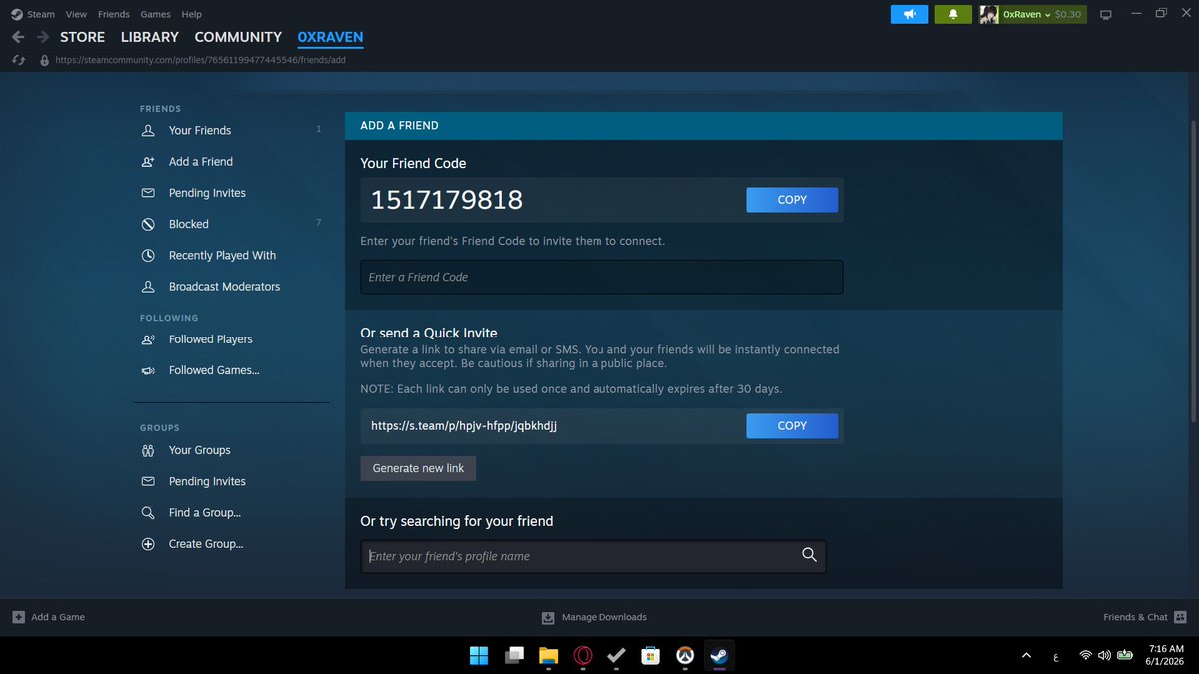Show hidden system tray icons chevron
Viewport: 1199px width, 674px height.
click(1026, 656)
